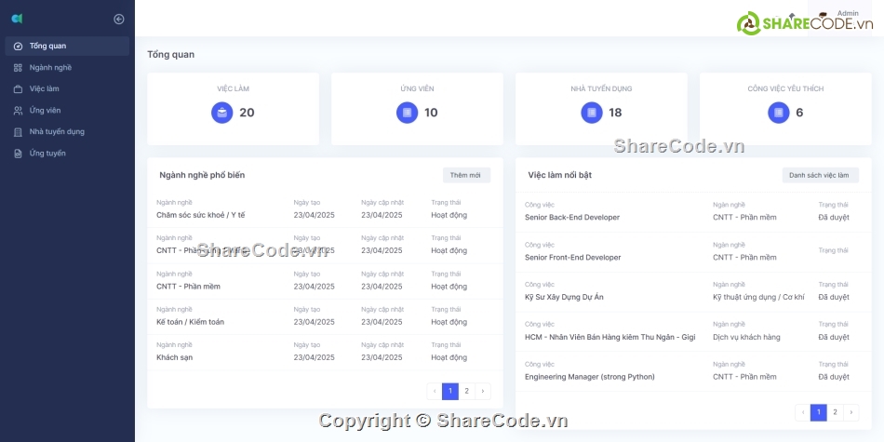Go to page 2 of Ngành nghề phổ biến
884x442 pixels.
(x=466, y=391)
